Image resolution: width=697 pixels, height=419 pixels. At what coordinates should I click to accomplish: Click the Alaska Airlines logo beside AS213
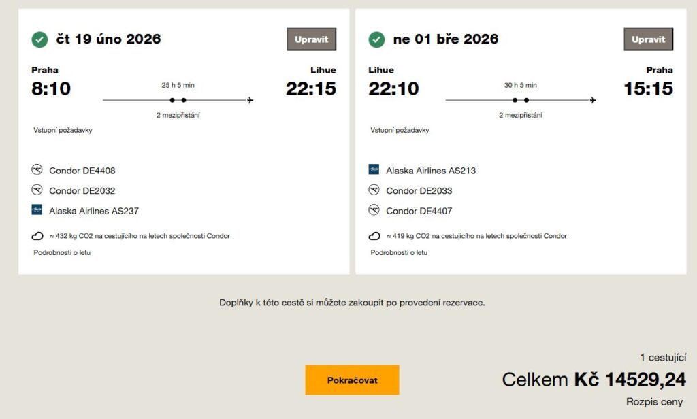click(x=374, y=170)
